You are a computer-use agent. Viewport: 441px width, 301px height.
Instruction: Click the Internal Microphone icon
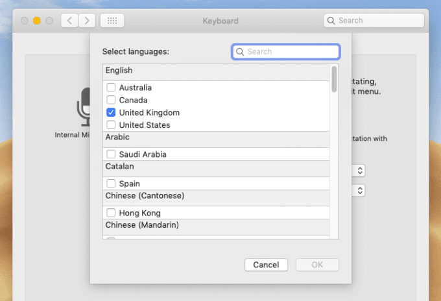[83, 107]
